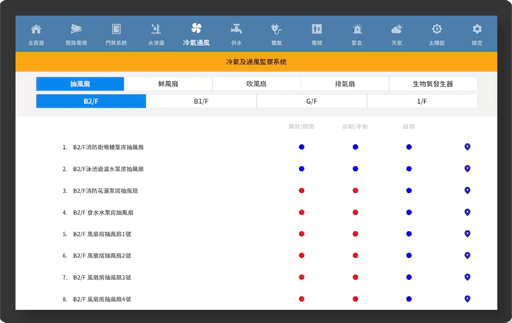Open the 門禁系統 access control icon
The width and height of the screenshot is (512, 323).
[x=116, y=30]
